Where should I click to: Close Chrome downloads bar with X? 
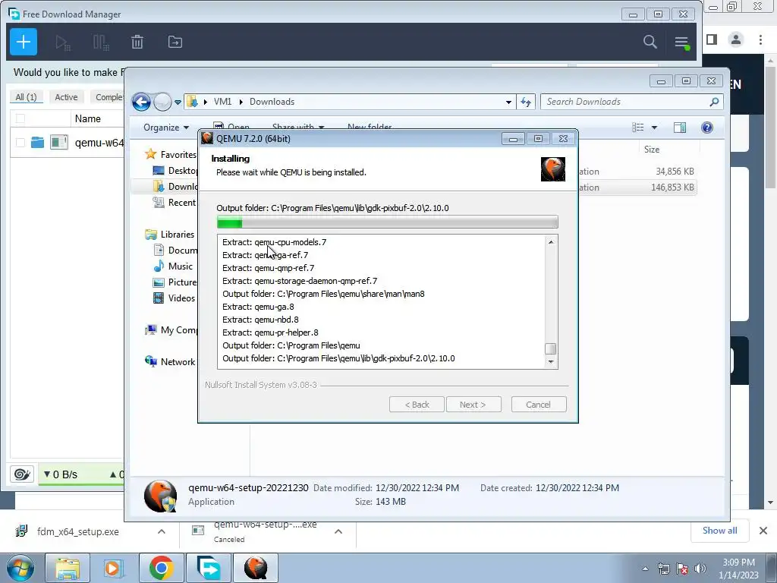pos(763,531)
